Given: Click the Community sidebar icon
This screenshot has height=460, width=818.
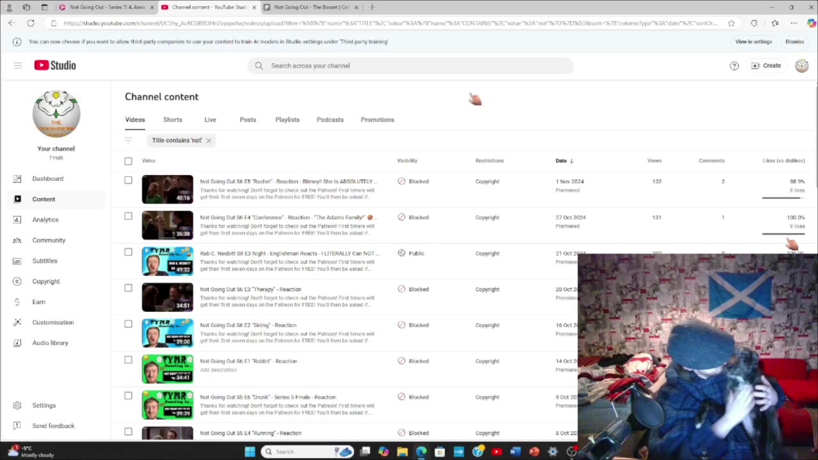Looking at the screenshot, I should coord(17,240).
